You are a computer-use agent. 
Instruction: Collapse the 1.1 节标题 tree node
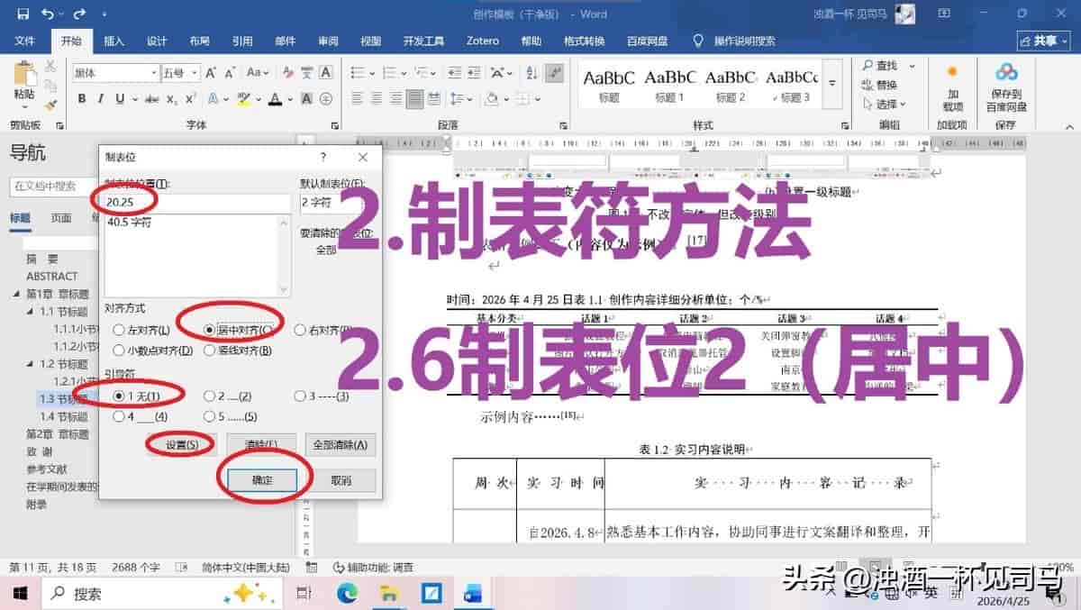30,311
